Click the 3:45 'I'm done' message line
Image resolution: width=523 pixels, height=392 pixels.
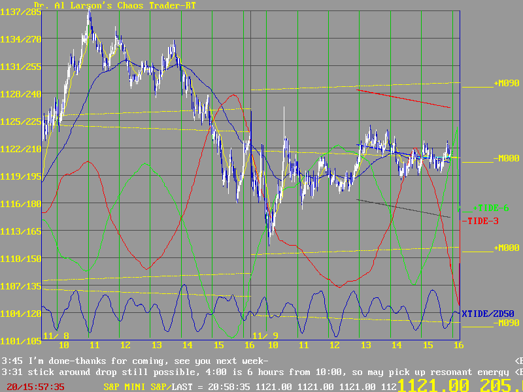coord(135,361)
